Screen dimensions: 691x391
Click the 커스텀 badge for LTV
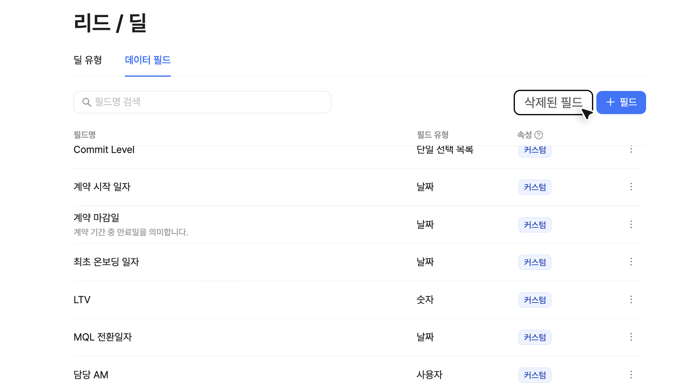coord(535,300)
